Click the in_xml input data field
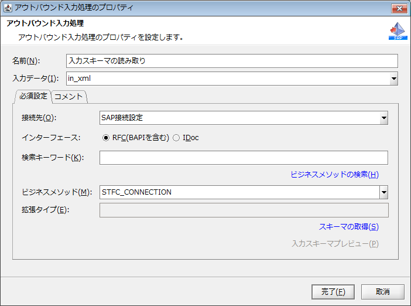 228,79
